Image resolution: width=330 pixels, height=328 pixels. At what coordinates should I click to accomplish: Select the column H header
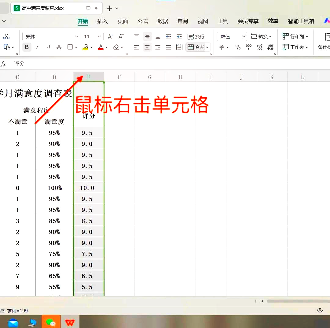[180, 77]
